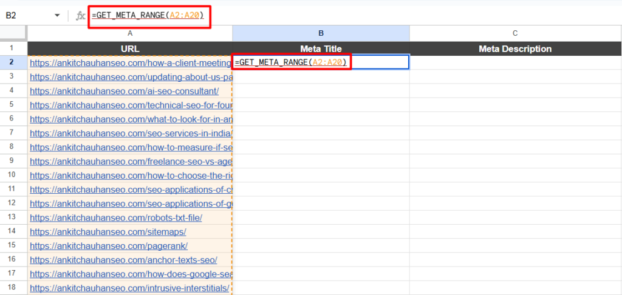The image size is (622, 295).
Task: Click cell B4 beside the ai-seo-consultant URL
Action: click(321, 90)
